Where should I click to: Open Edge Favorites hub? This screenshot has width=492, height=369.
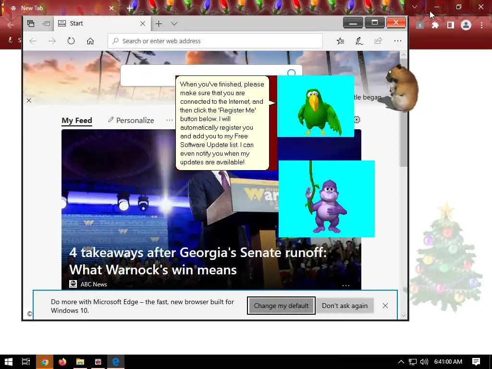tap(341, 41)
